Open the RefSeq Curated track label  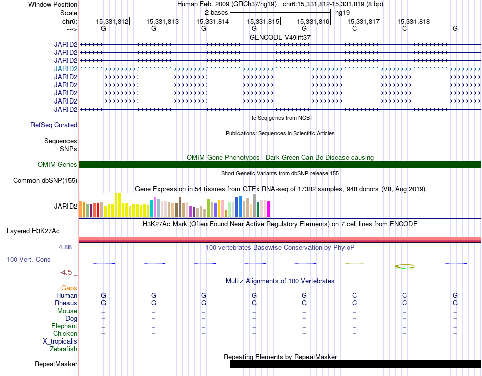click(54, 125)
